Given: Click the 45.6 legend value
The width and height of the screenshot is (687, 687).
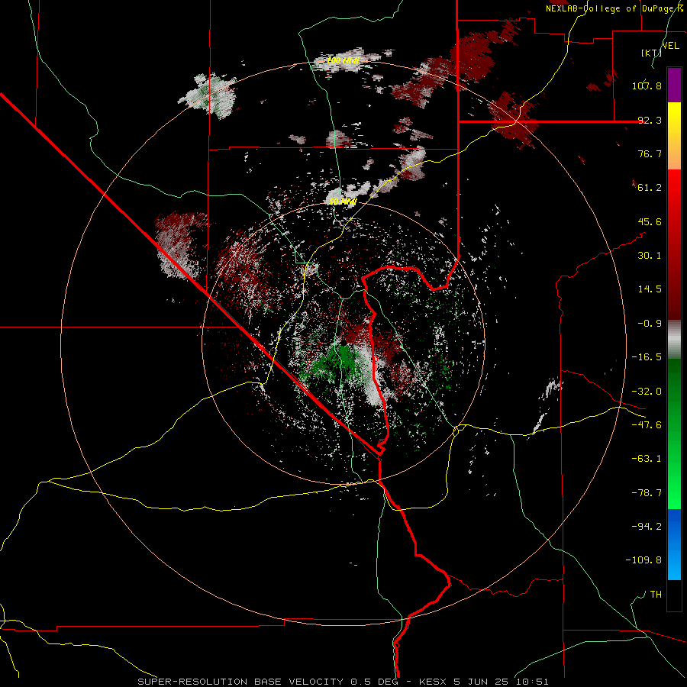Looking at the screenshot, I should (x=650, y=221).
